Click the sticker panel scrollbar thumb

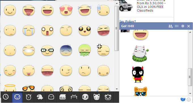pos(116,28)
